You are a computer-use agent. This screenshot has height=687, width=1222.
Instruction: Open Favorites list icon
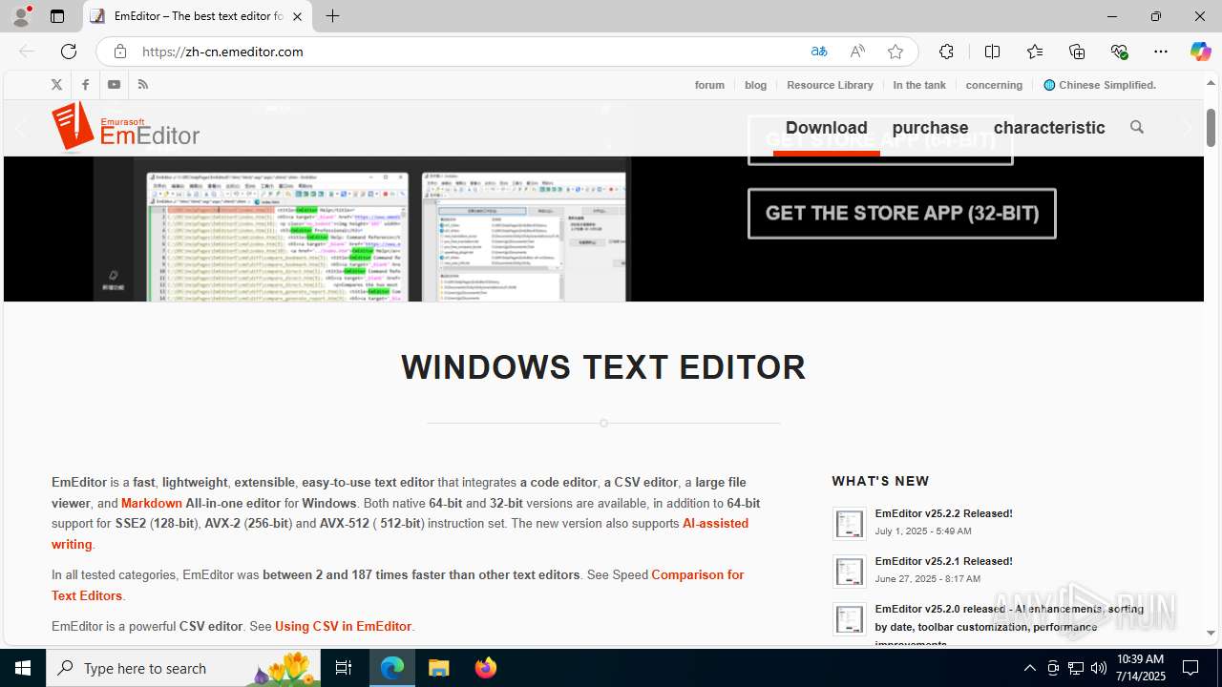click(1035, 52)
